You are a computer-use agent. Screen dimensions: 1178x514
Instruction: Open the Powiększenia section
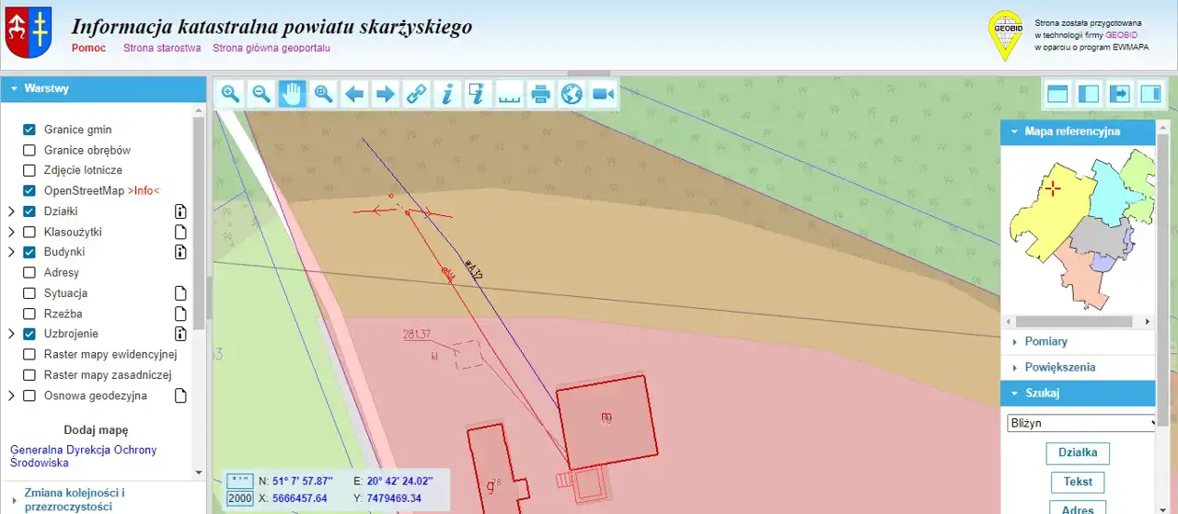pyautogui.click(x=1059, y=368)
